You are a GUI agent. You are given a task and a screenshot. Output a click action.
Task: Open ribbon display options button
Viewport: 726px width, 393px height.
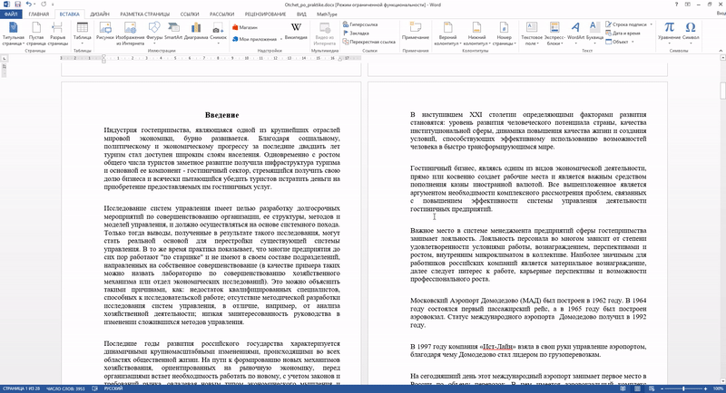pyautogui.click(x=688, y=5)
